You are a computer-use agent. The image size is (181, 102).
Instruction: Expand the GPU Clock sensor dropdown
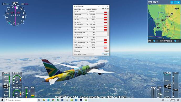87,12
